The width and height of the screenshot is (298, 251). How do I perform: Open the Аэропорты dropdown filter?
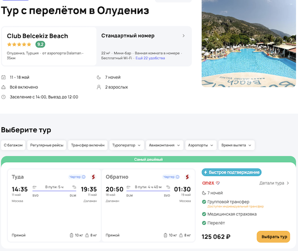pos(201,145)
